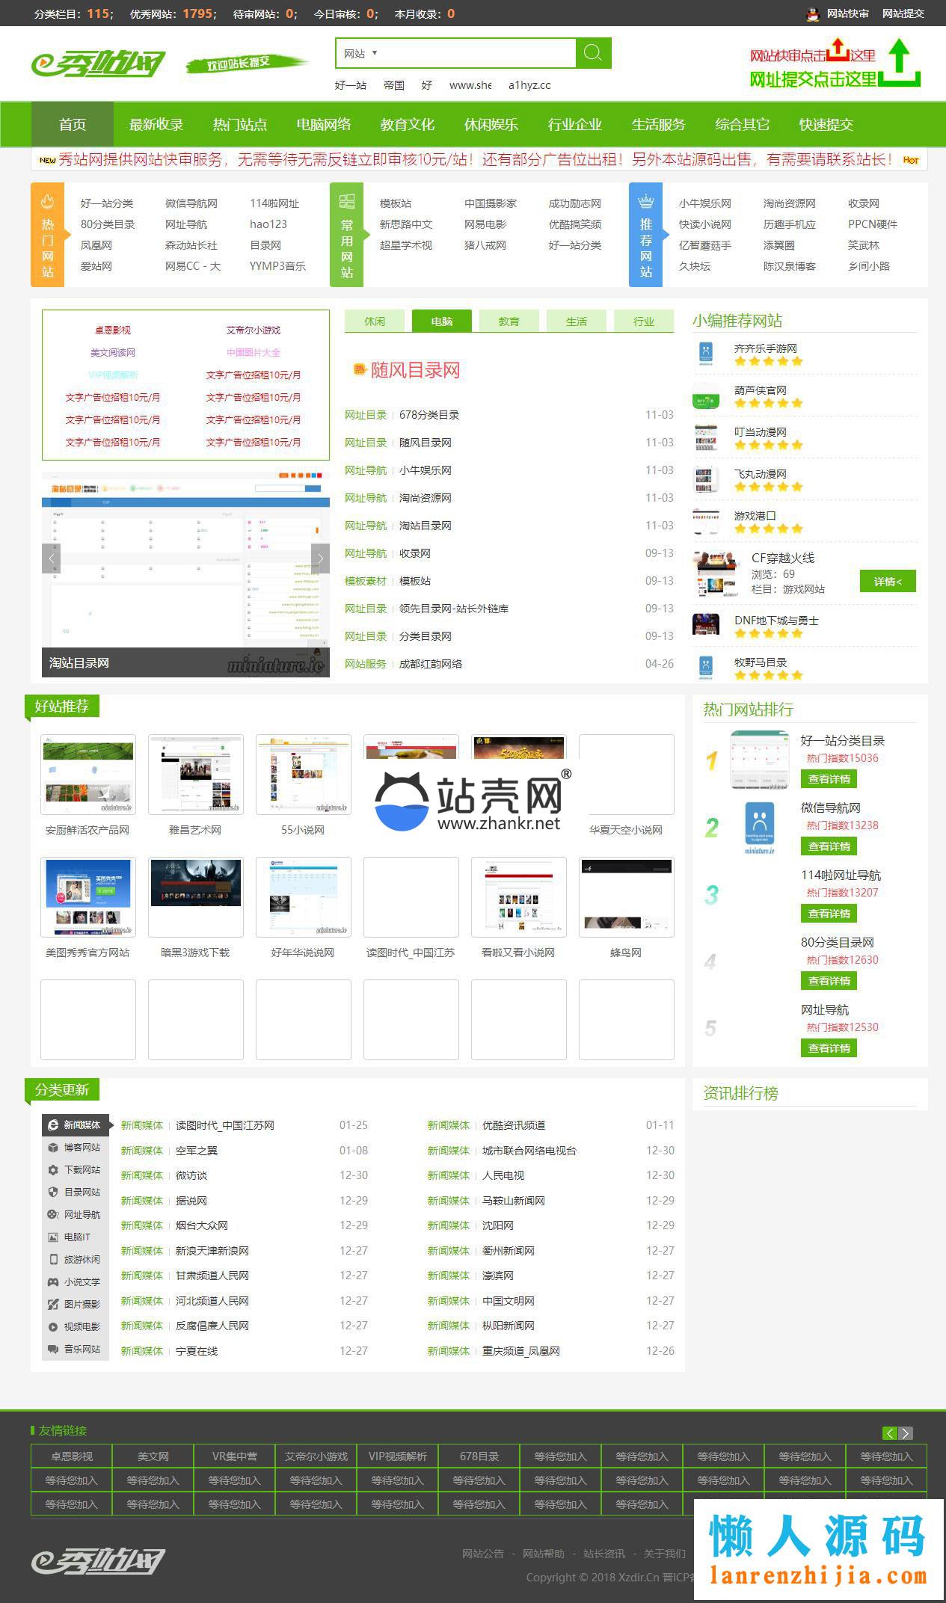Open the 美图秀秀官方网站 thumbnail
946x1603 pixels.
[88, 897]
